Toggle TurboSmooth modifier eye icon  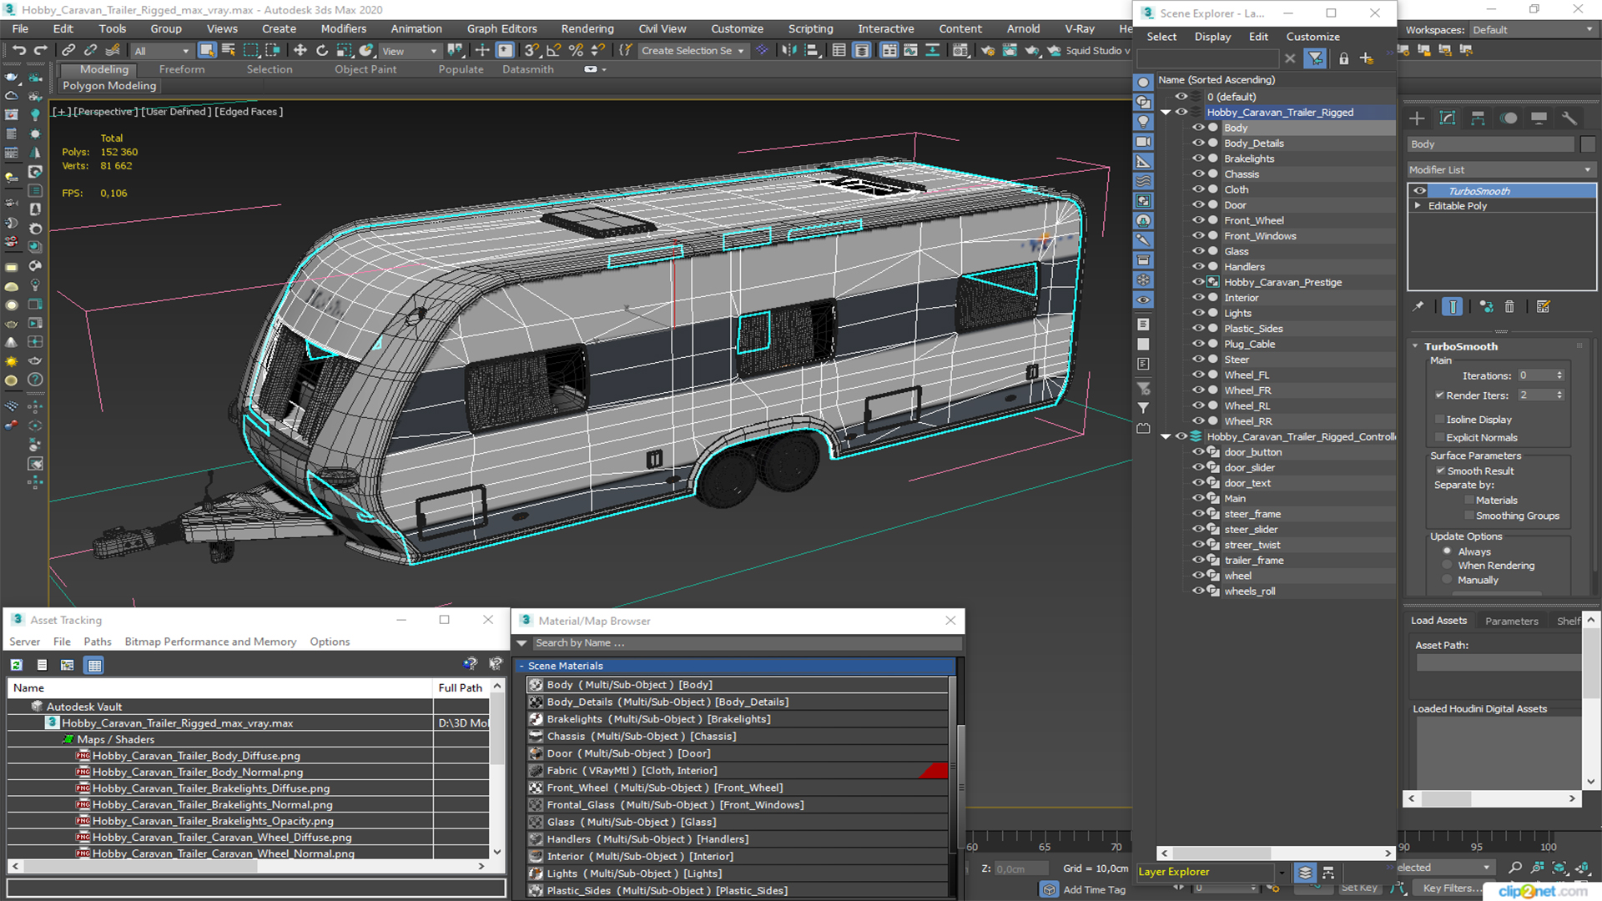click(x=1419, y=191)
